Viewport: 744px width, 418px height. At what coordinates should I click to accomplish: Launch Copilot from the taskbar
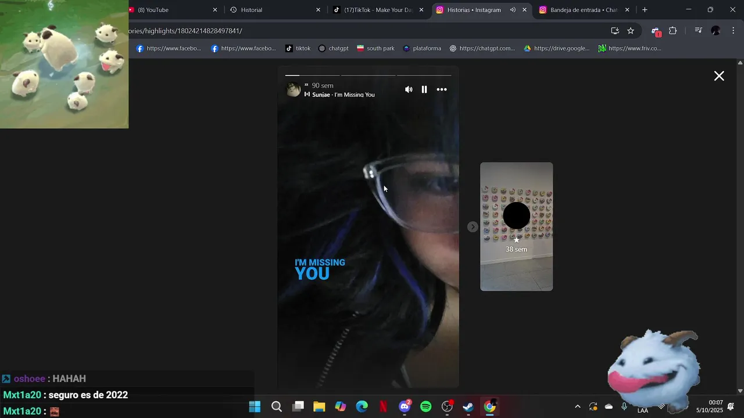pos(341,407)
